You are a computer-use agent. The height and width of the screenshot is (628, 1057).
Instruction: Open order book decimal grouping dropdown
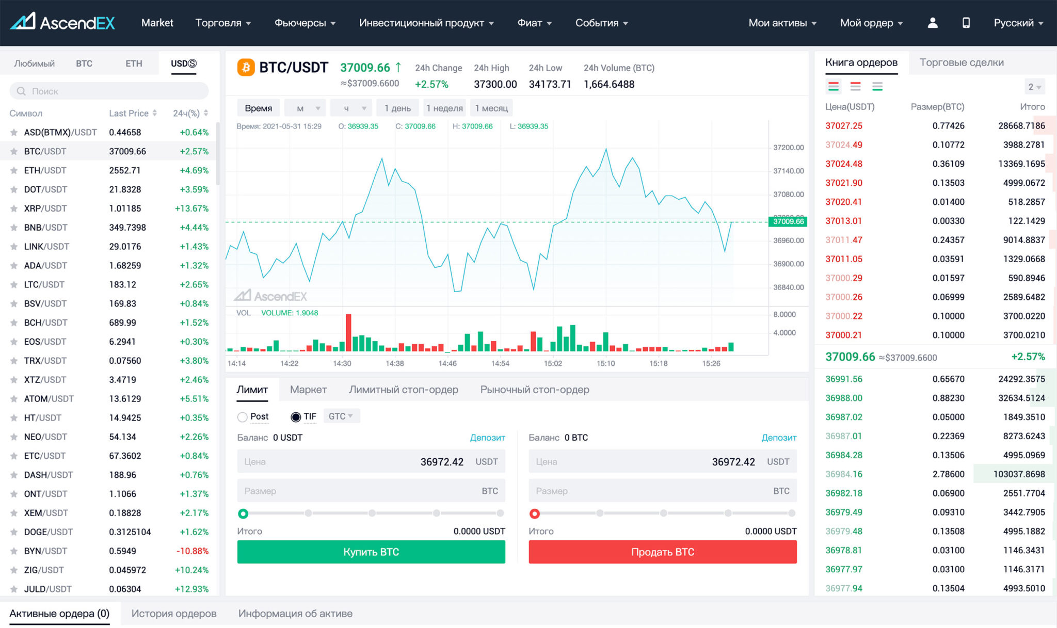pos(1034,87)
